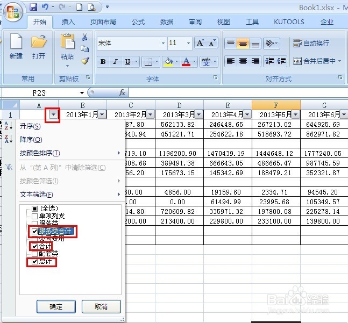Screen dimensions: 348x323
Task: Decrease indent
Action: pos(269,61)
